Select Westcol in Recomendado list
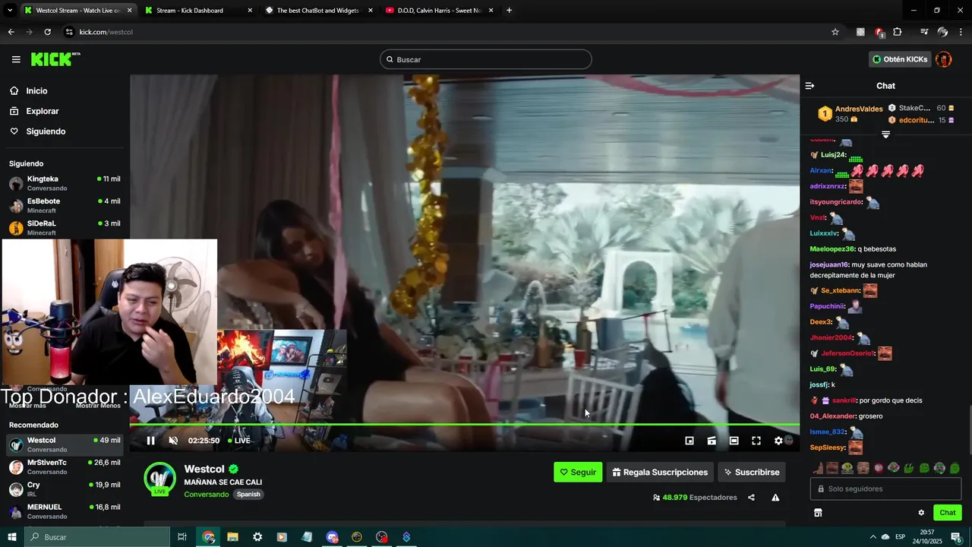The image size is (972, 547). [65, 444]
